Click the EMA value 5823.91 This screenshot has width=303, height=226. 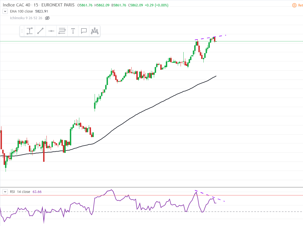click(x=41, y=11)
